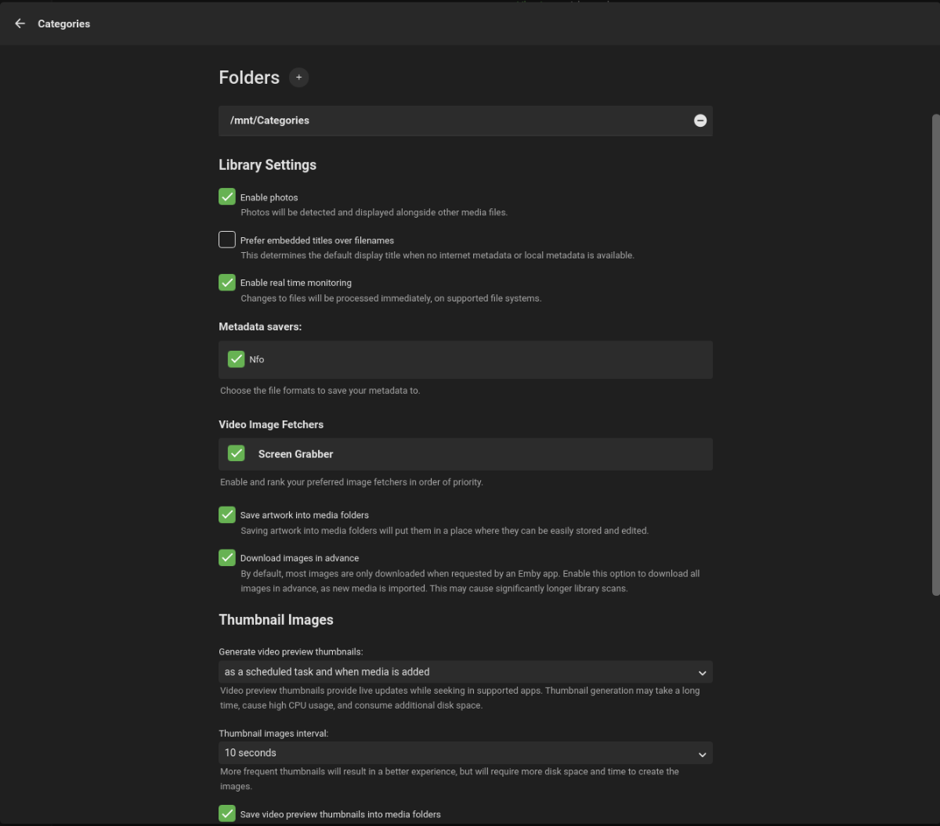Screen dimensions: 940x826
Task: Uncheck the Nfo metadata saver
Action: pos(236,359)
